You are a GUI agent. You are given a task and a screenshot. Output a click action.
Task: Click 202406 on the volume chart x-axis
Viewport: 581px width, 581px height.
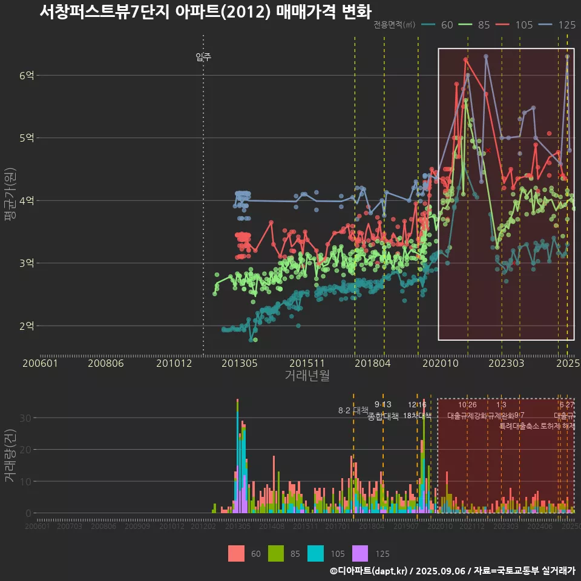[540, 526]
